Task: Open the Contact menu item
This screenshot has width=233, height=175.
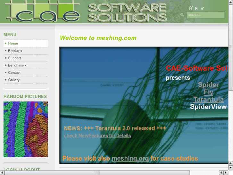Action: [x=26, y=73]
